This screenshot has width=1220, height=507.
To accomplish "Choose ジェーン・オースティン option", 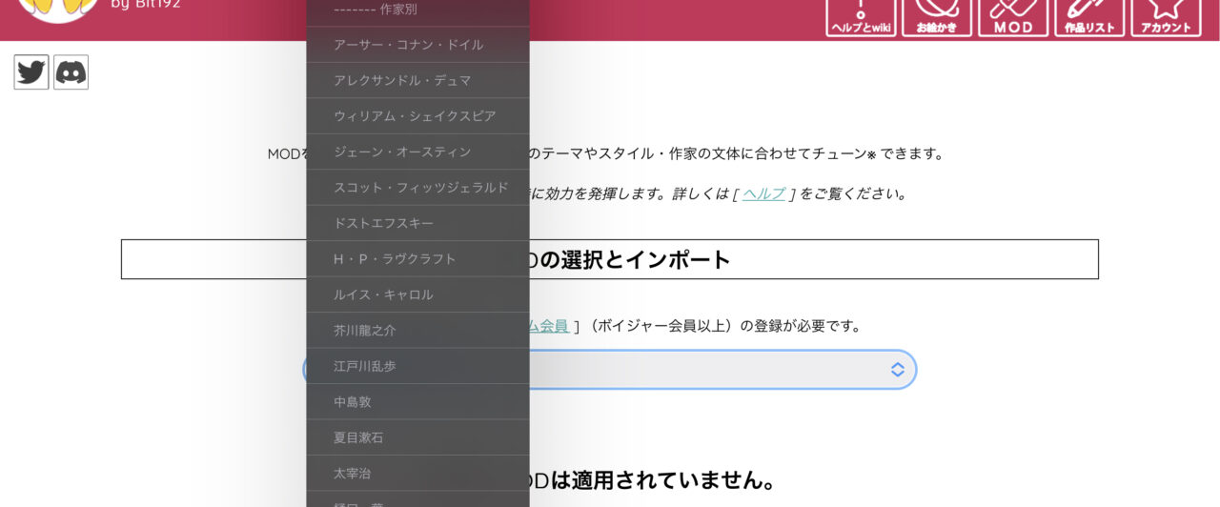I will click(417, 152).
